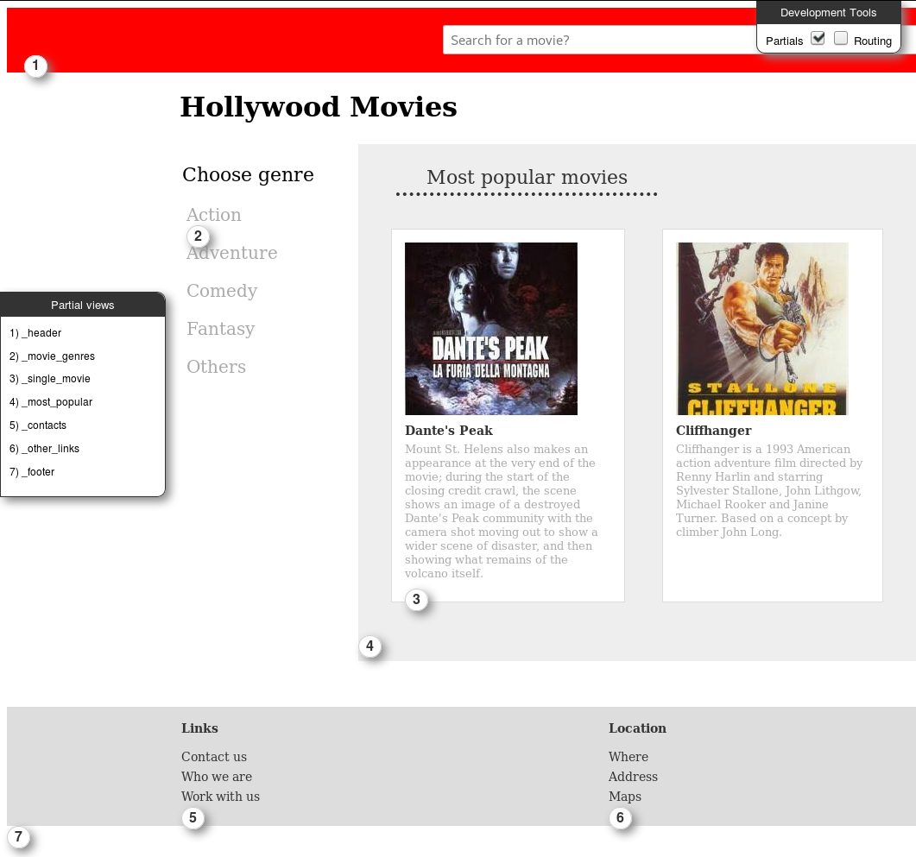The width and height of the screenshot is (916, 857).
Task: Select the Action genre
Action: point(214,215)
